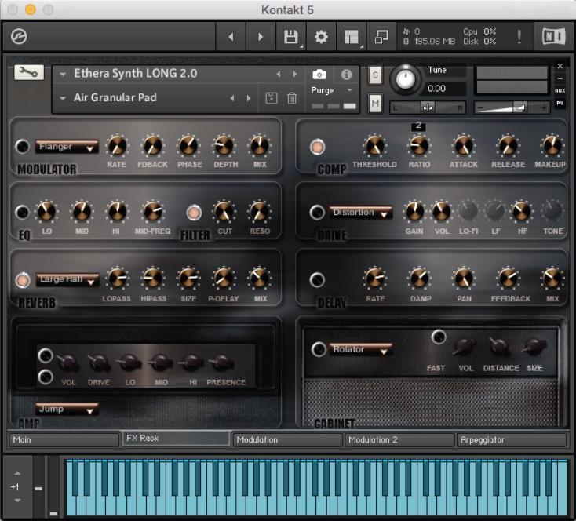Expand the Ethera Synth LONG 2.0 instrument menu

[x=63, y=75]
